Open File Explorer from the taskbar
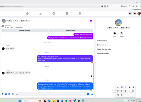Image resolution: width=141 pixels, height=102 pixels. click(54, 101)
